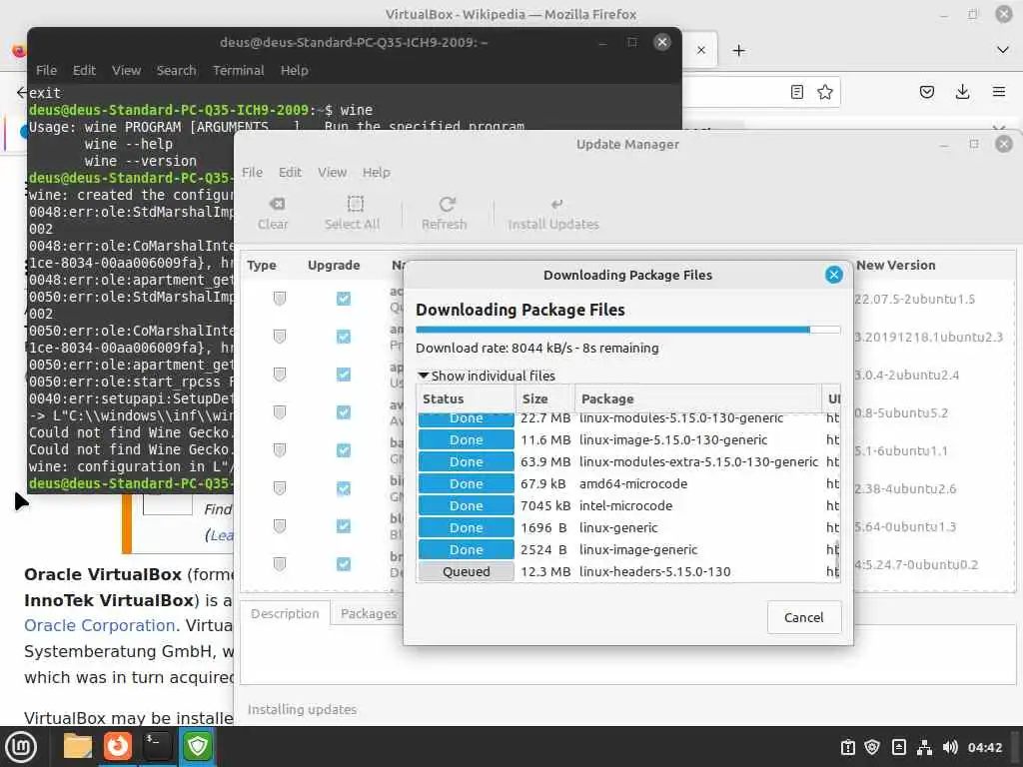Sort download list by Size column
This screenshot has width=1023, height=767.
pyautogui.click(x=544, y=398)
